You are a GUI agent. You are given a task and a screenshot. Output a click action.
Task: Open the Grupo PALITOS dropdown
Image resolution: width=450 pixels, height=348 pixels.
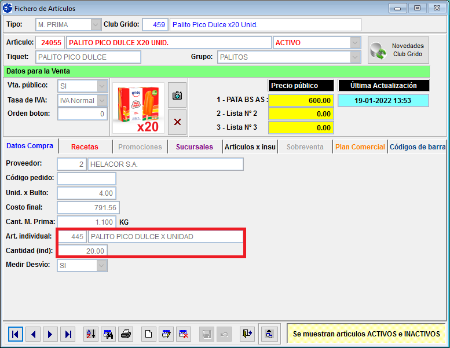[355, 57]
